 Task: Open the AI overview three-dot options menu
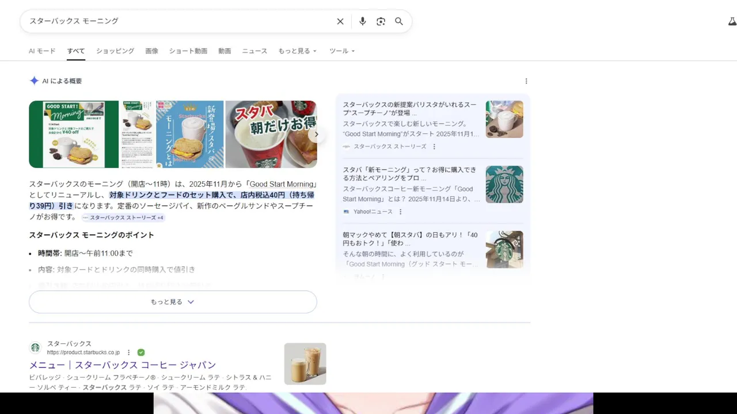pos(526,81)
